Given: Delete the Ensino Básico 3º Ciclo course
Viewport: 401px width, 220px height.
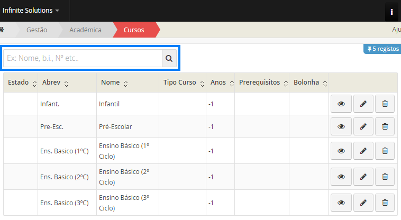Looking at the screenshot, I should tap(385, 203).
